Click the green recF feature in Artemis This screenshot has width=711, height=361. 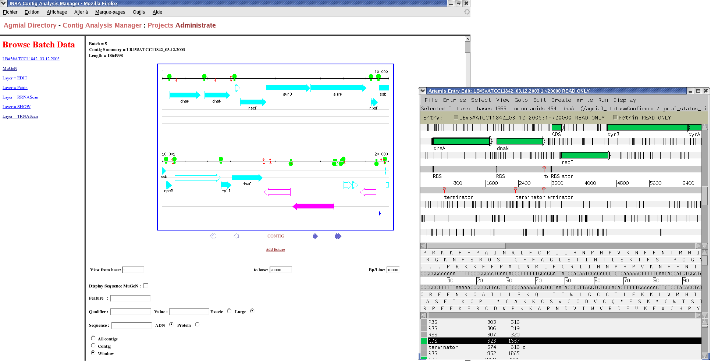[585, 156]
